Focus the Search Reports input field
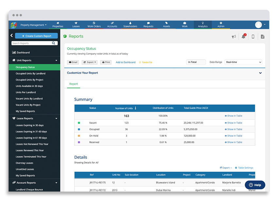278x203 pixels. [32, 43]
